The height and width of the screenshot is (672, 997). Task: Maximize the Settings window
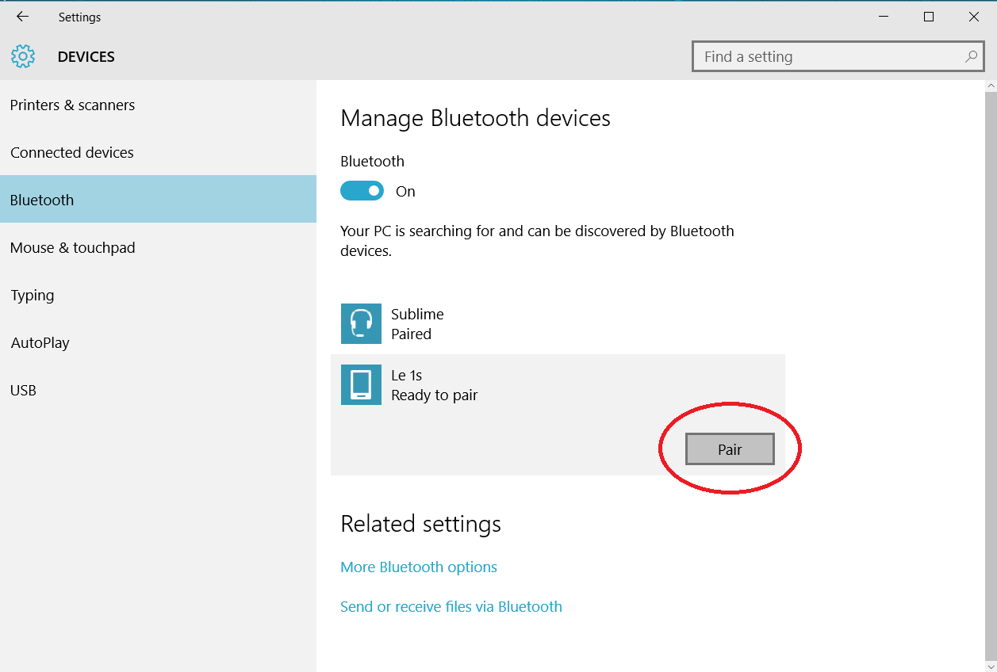[929, 17]
